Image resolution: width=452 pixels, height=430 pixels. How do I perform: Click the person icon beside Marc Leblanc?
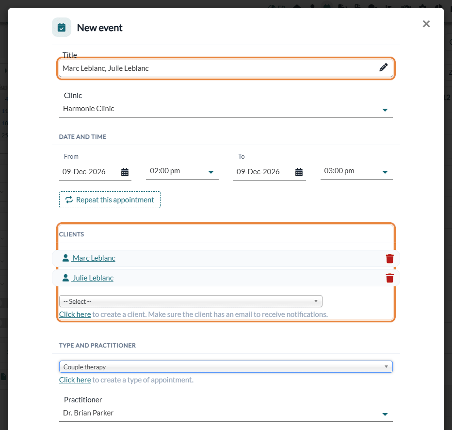point(66,258)
